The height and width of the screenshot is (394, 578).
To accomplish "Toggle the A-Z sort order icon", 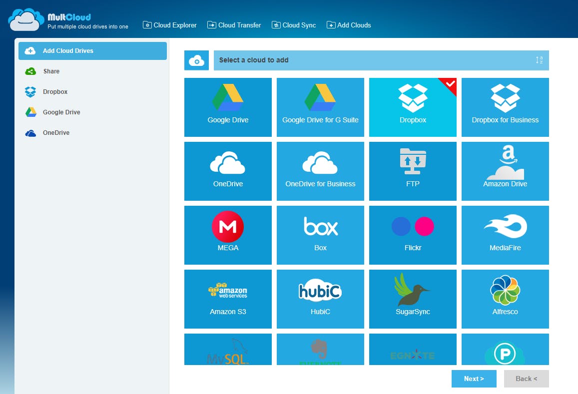I will [539, 60].
